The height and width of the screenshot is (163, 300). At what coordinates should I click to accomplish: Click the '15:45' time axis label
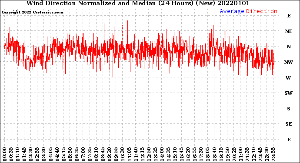tap(182, 154)
